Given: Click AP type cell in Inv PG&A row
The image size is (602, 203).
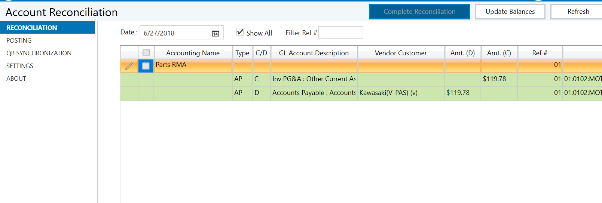Looking at the screenshot, I should coord(242,79).
